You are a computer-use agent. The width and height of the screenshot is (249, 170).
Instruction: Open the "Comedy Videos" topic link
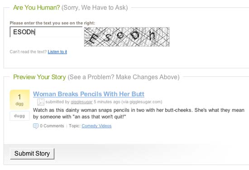[96, 126]
